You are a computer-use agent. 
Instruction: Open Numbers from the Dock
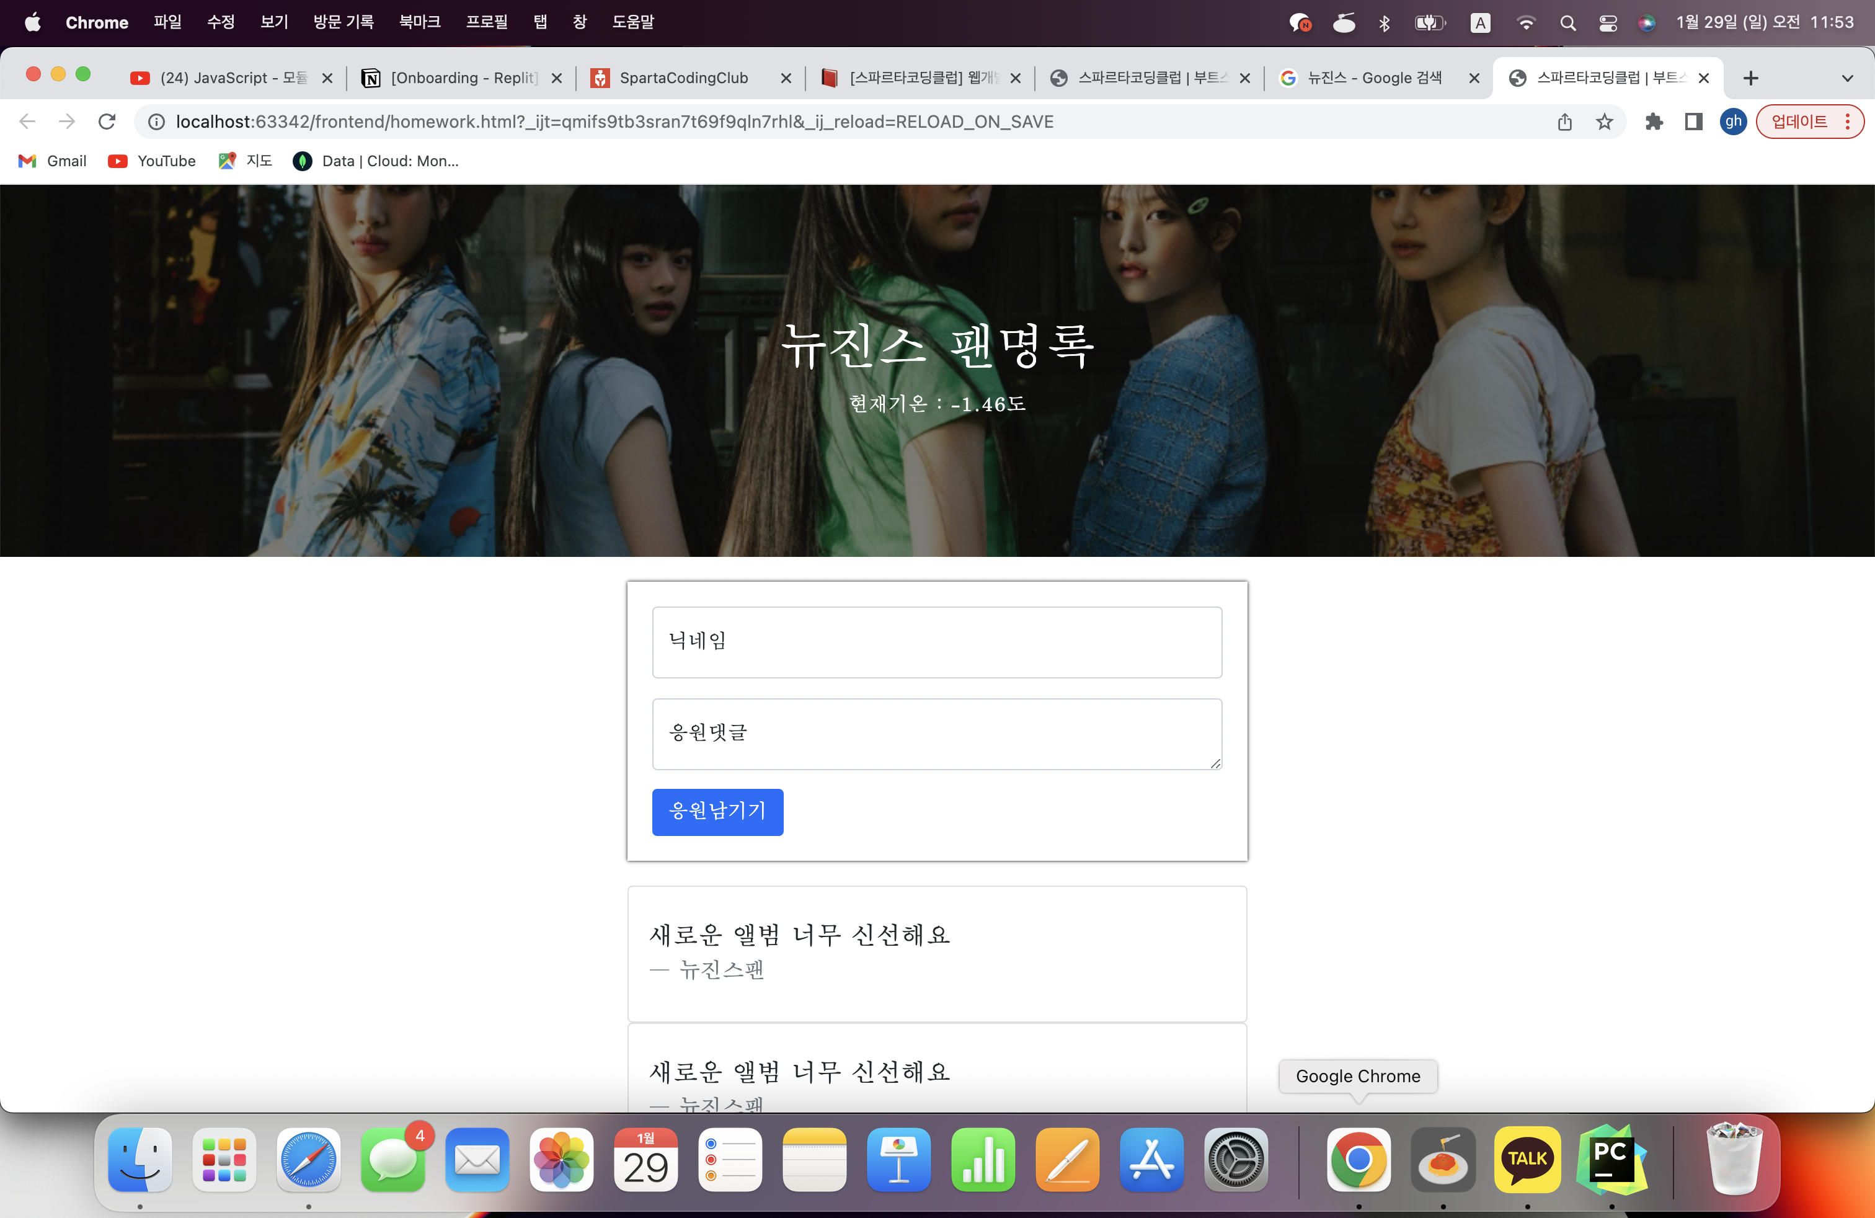(983, 1159)
